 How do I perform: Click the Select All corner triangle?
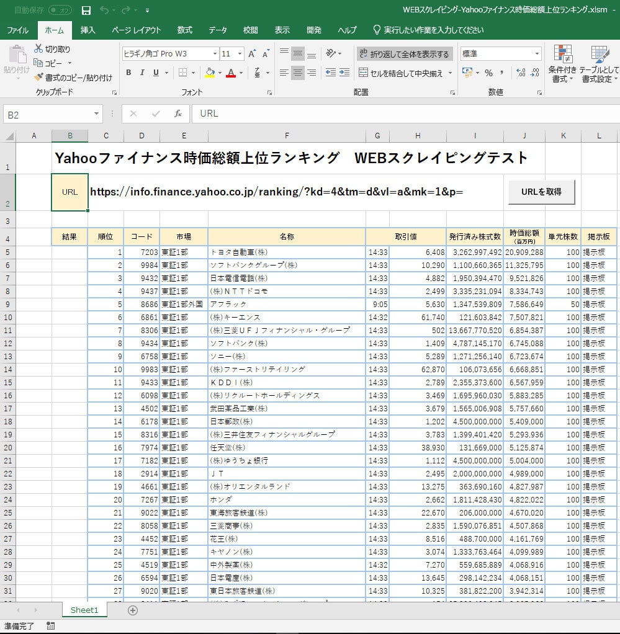click(9, 136)
